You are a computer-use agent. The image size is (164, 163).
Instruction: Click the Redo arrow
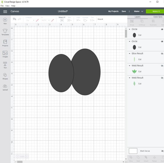coord(20,19)
